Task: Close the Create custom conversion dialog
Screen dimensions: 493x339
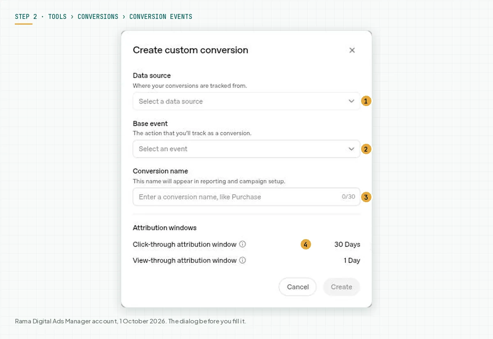Action: click(352, 50)
